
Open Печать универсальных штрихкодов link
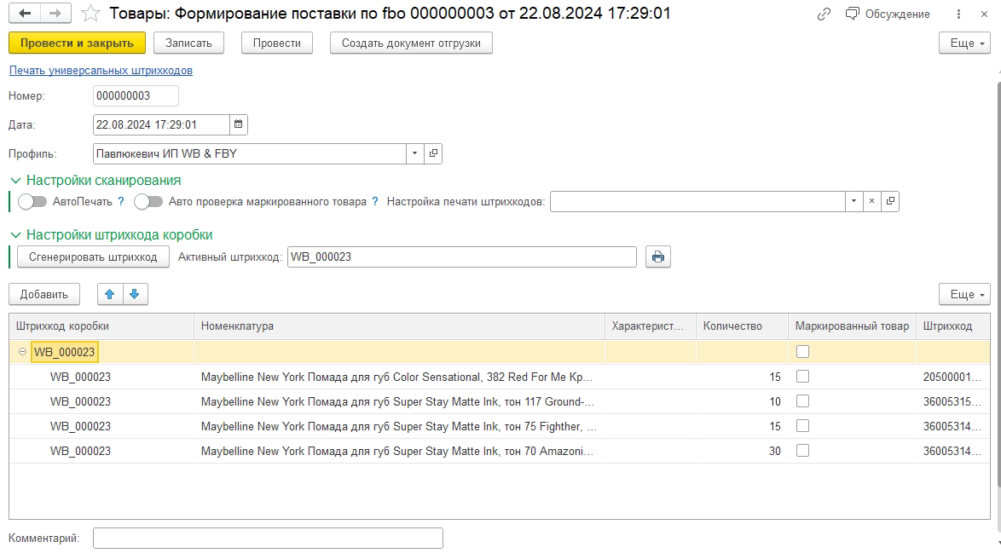pyautogui.click(x=101, y=70)
